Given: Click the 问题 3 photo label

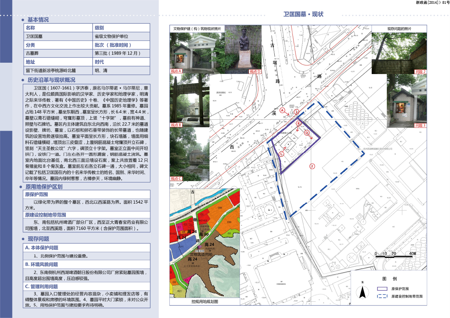Looking at the screenshot, I should [420, 125].
